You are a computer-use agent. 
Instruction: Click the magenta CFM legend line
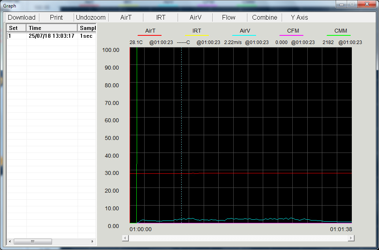click(x=291, y=35)
